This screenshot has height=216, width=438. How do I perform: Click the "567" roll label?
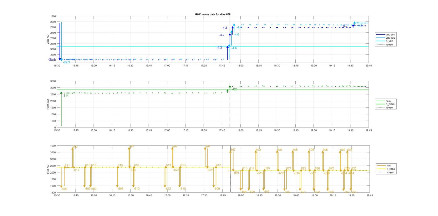[233, 150]
